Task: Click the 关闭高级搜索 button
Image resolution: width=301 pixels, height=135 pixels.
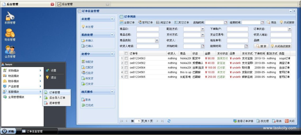Action: point(281,46)
